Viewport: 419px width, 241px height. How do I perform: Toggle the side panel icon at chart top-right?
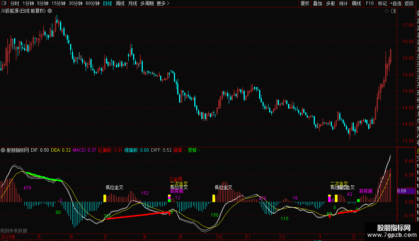pyautogui.click(x=393, y=11)
